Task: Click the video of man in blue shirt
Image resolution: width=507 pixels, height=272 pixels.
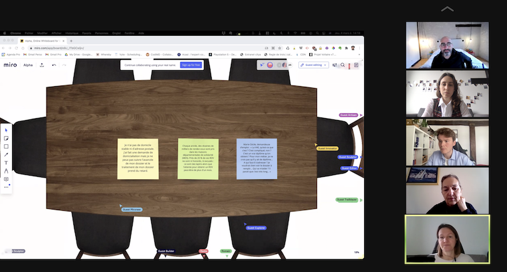Action: pyautogui.click(x=447, y=142)
